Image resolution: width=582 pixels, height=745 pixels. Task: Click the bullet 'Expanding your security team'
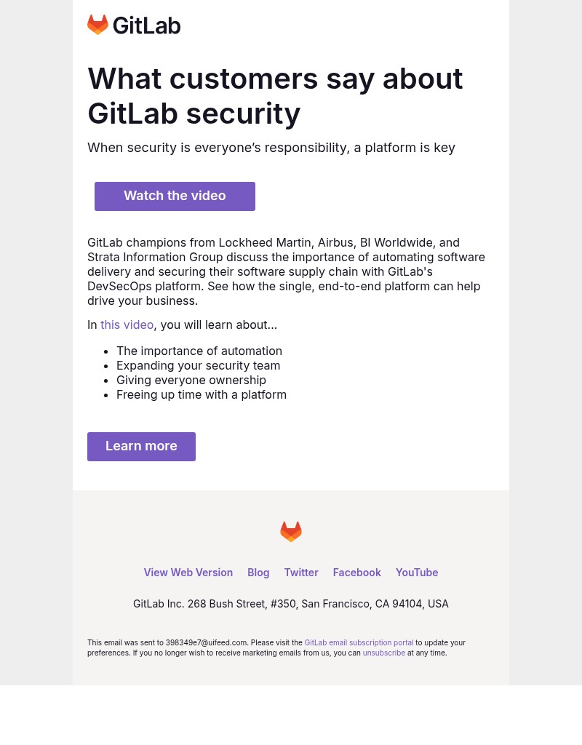(x=198, y=365)
